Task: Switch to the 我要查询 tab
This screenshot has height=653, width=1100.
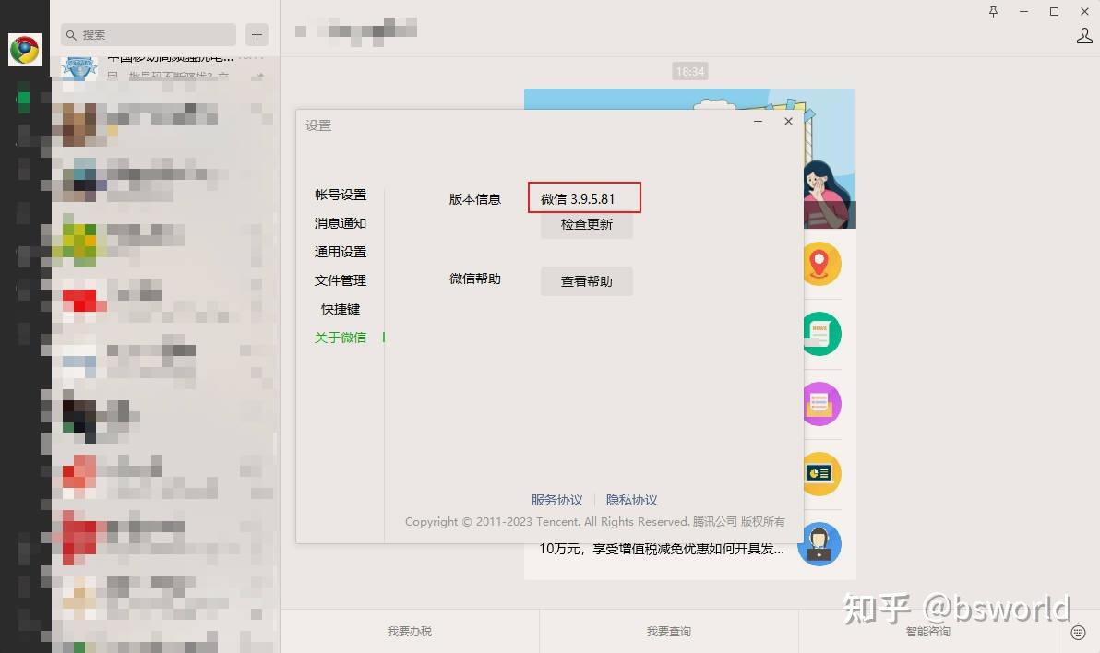Action: tap(667, 632)
